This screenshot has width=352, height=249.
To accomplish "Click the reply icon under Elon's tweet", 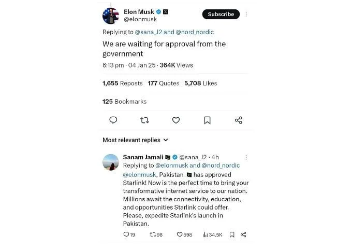I will pos(113,120).
